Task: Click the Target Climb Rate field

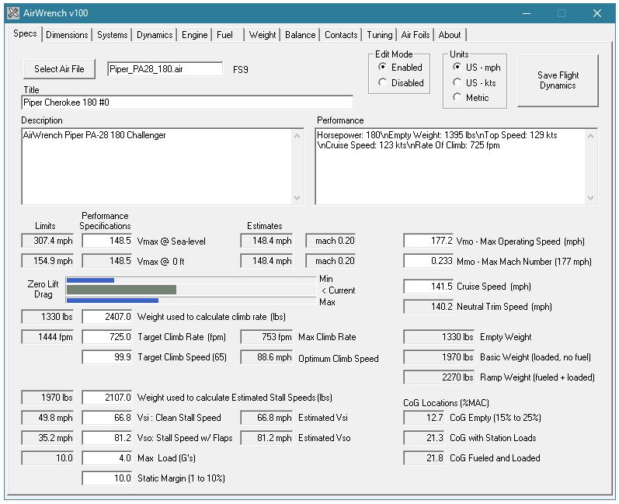Action: pos(107,337)
